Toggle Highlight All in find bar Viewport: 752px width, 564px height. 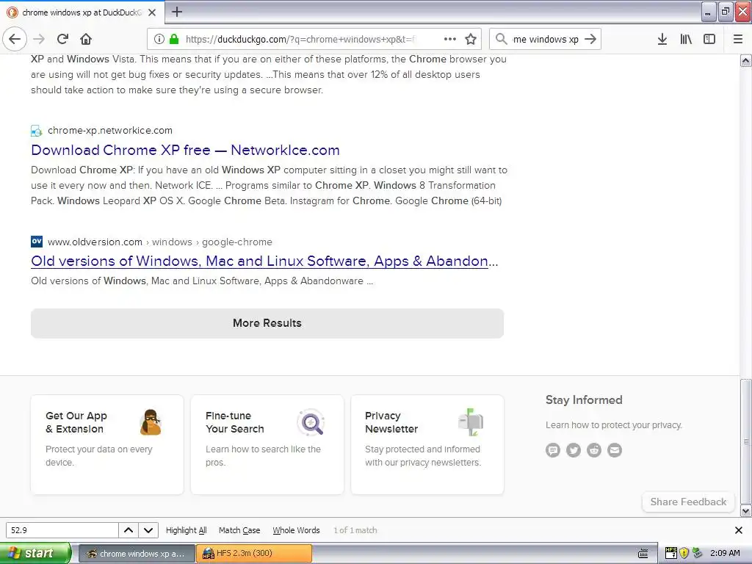click(x=186, y=530)
